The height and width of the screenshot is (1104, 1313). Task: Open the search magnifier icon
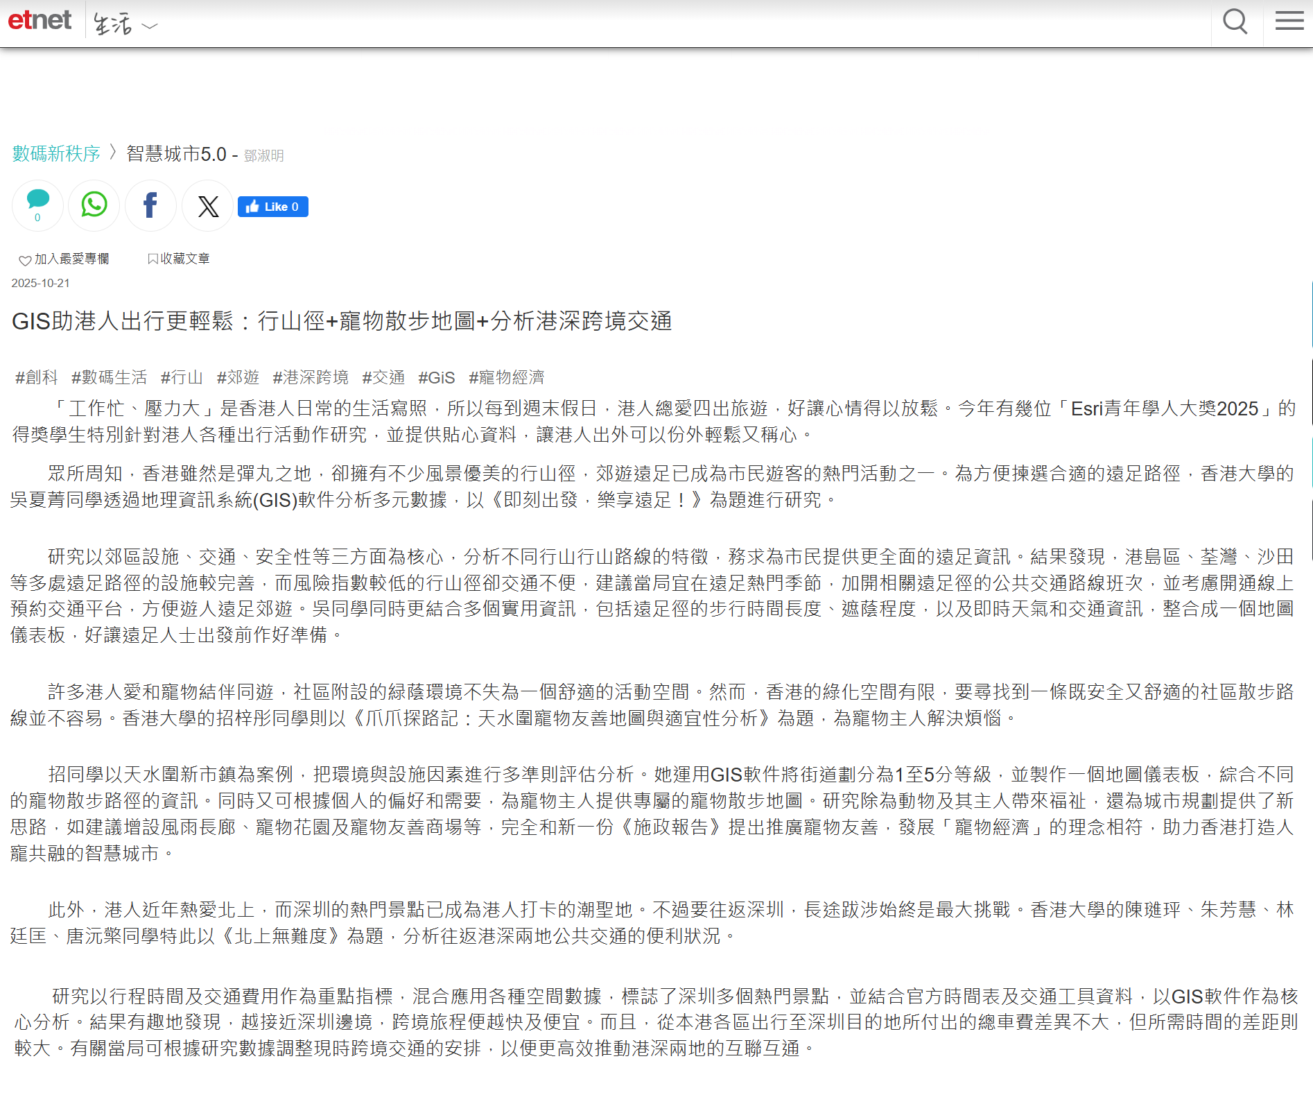(x=1235, y=22)
